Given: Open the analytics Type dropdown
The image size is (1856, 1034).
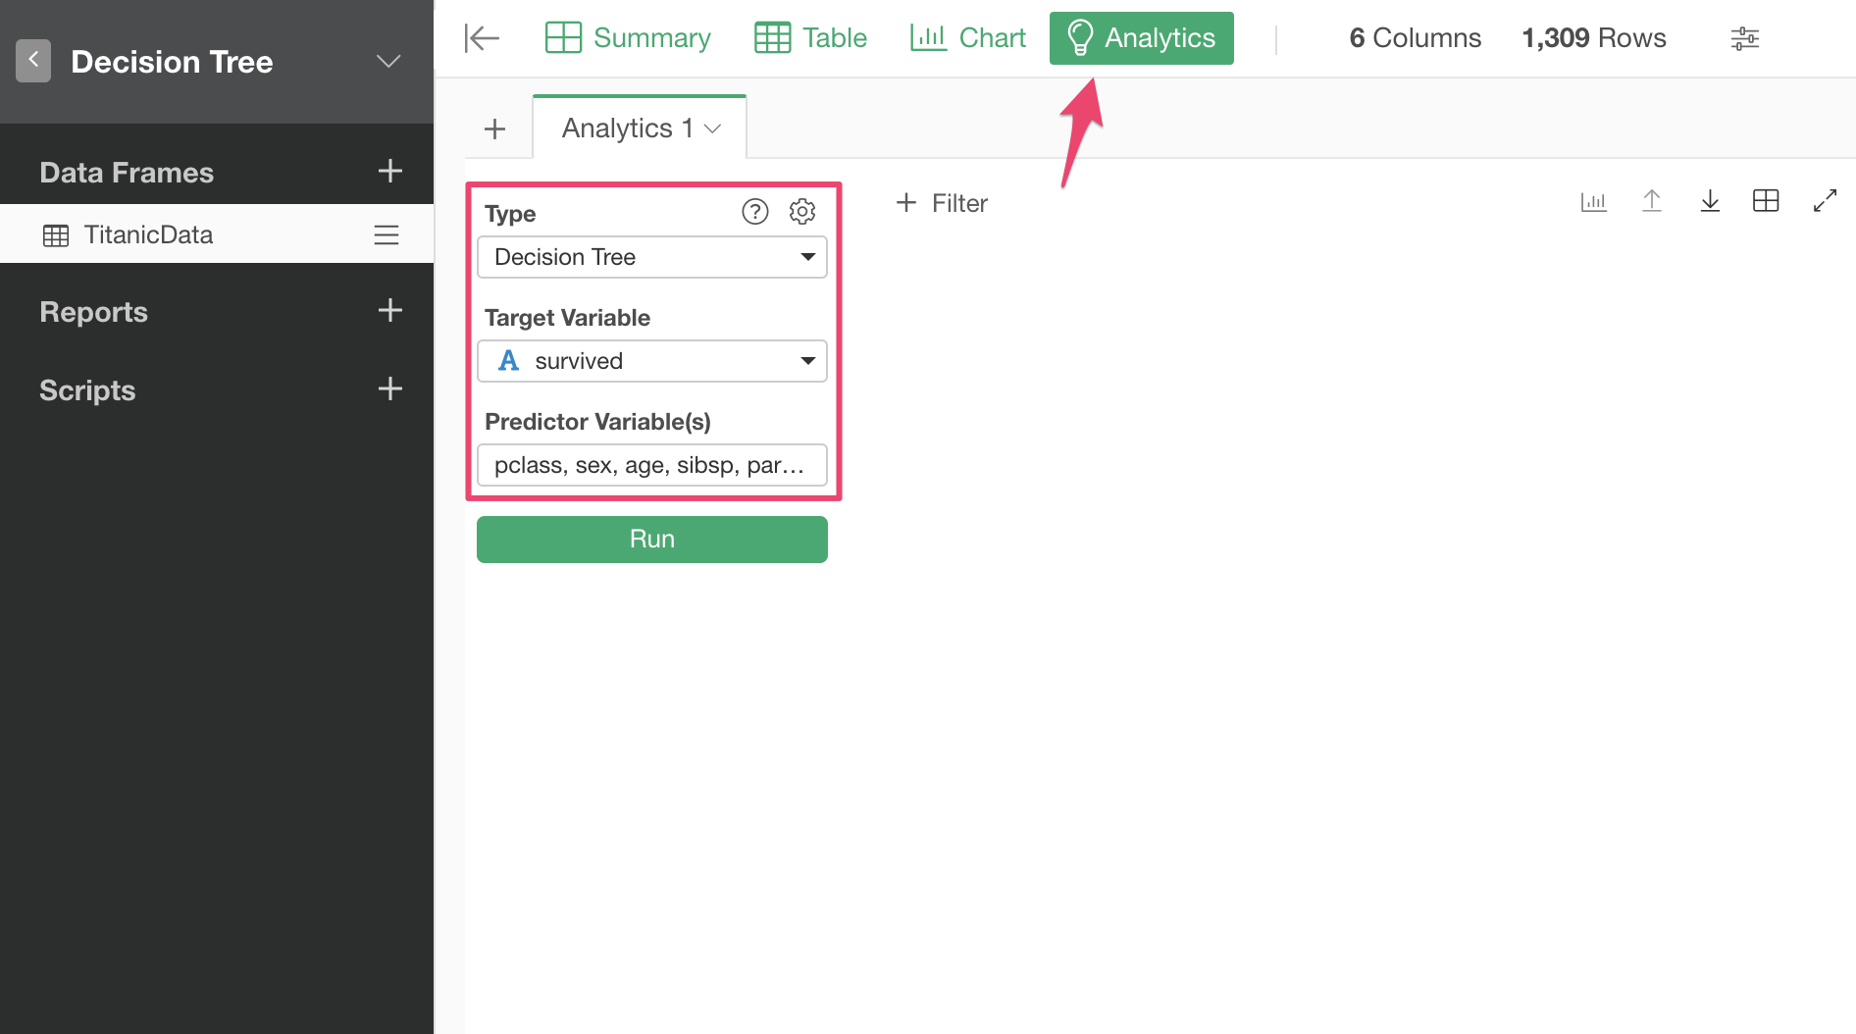Looking at the screenshot, I should (x=651, y=257).
